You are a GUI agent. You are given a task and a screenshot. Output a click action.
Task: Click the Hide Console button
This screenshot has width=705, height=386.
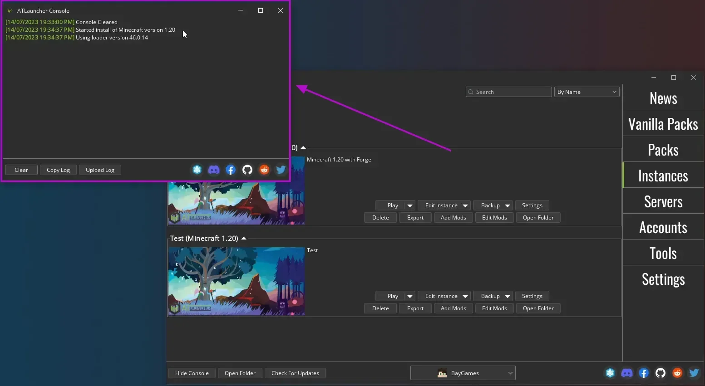(x=192, y=373)
